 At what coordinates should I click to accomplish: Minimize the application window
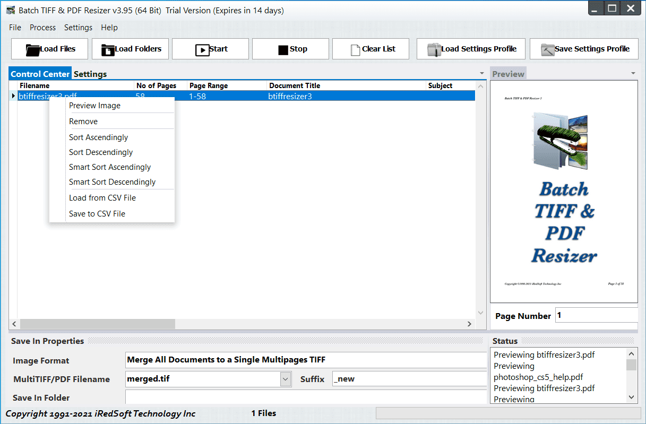click(596, 8)
